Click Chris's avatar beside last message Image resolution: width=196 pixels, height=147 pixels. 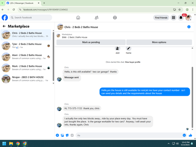59,125
